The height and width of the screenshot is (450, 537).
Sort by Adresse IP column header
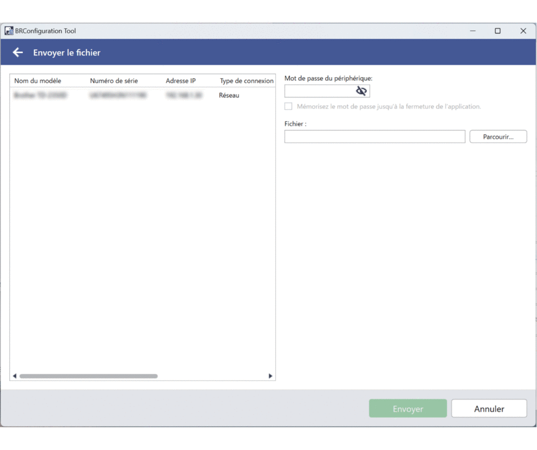[x=181, y=81]
